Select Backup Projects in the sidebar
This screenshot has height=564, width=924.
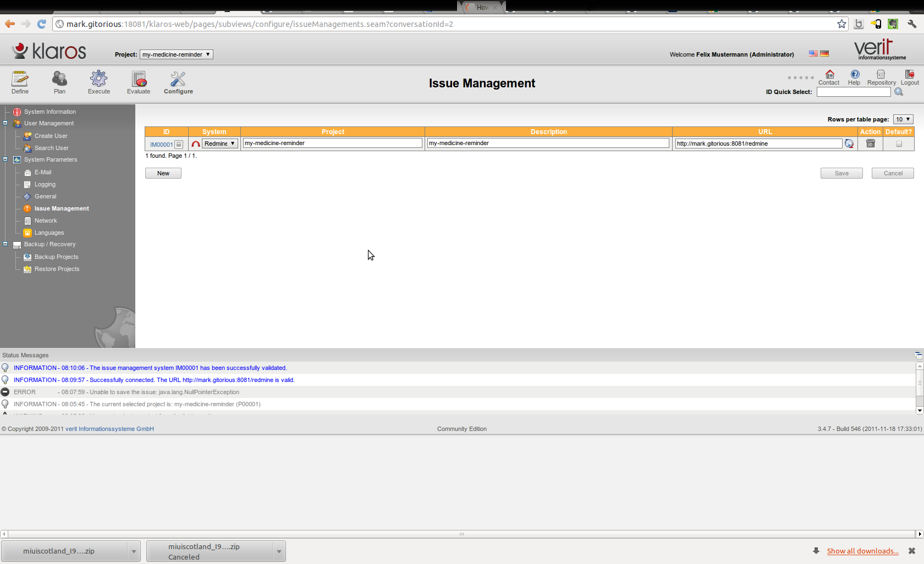point(56,257)
